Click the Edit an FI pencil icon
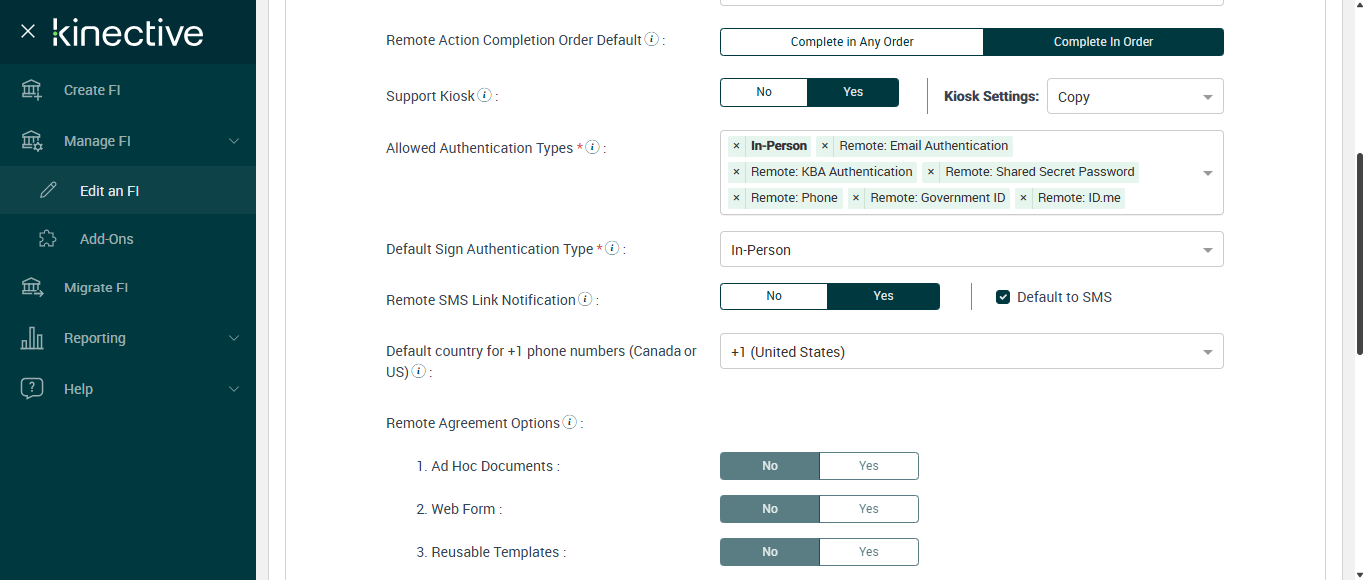 pyautogui.click(x=48, y=191)
